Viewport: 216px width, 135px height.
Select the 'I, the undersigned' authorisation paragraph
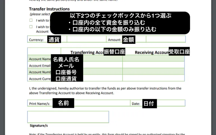pyautogui.click(x=105, y=90)
